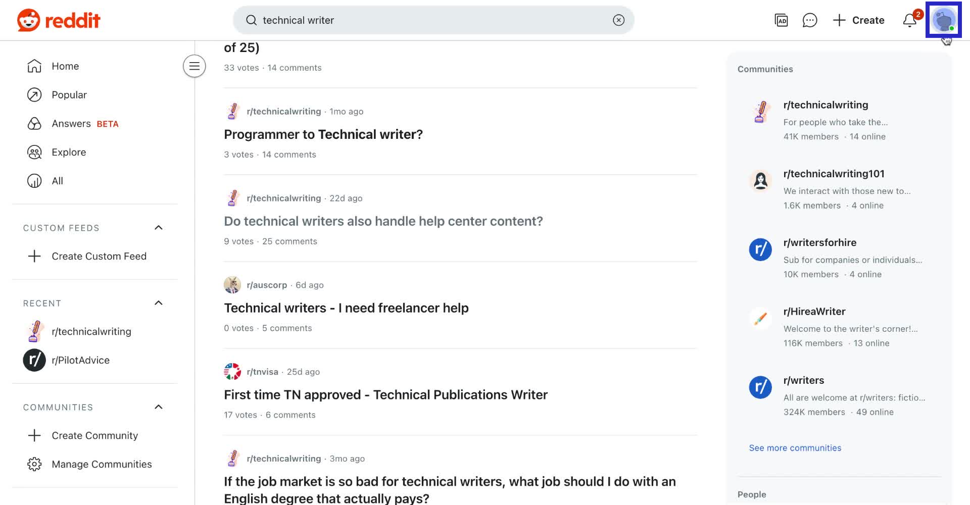Open the Reddit home logo
This screenshot has height=505, width=970.
point(58,20)
